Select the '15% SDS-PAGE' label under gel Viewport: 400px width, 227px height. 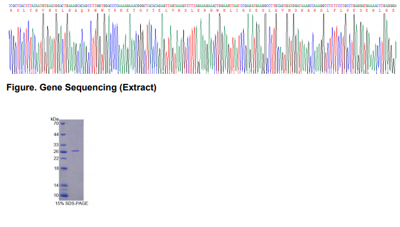[72, 203]
